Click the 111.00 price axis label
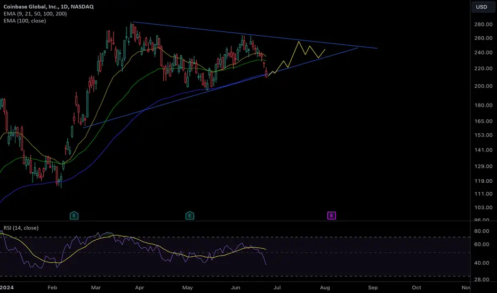 click(483, 194)
